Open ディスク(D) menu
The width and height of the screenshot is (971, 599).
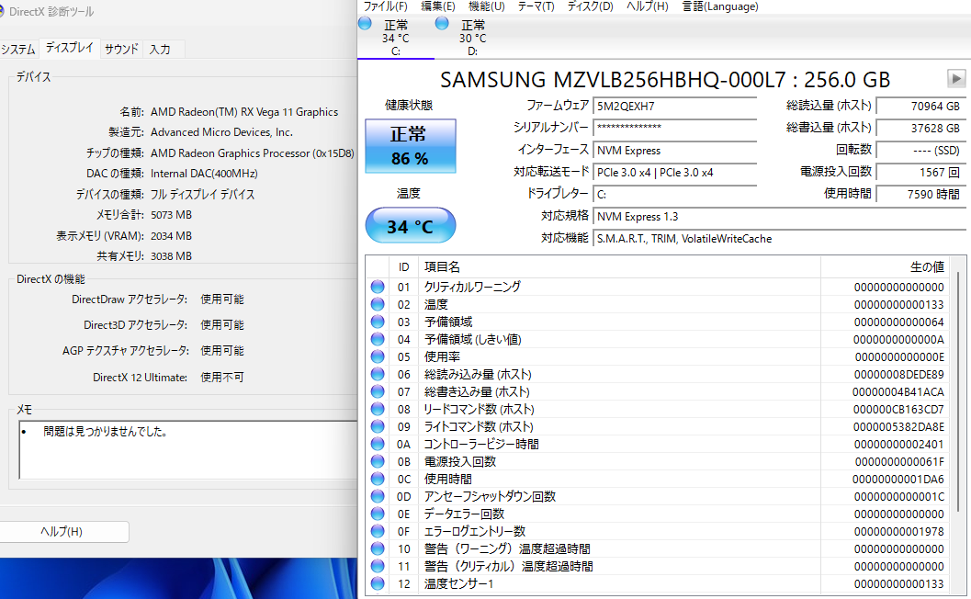[x=590, y=6]
